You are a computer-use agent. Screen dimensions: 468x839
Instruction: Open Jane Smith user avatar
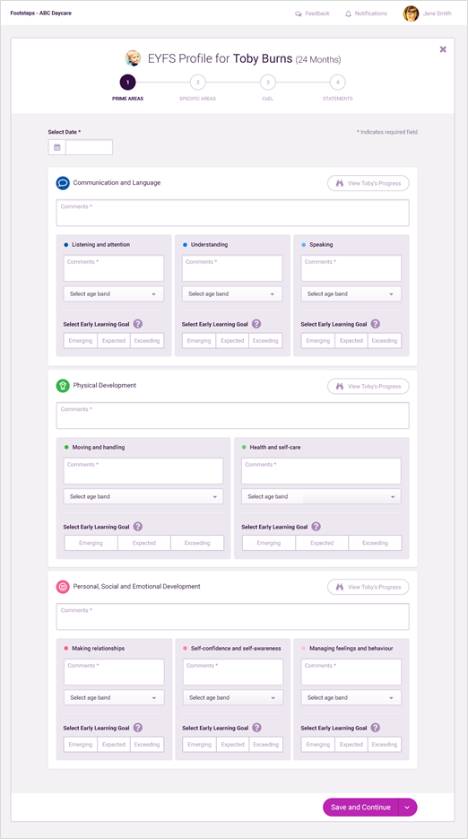(411, 13)
